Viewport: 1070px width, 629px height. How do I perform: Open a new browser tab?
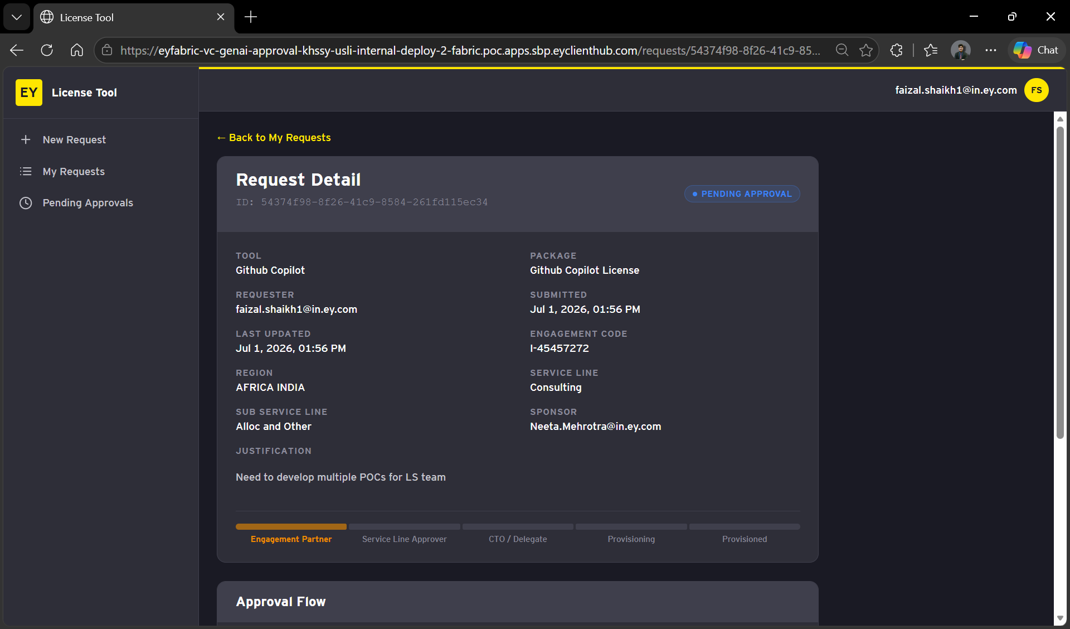(251, 17)
